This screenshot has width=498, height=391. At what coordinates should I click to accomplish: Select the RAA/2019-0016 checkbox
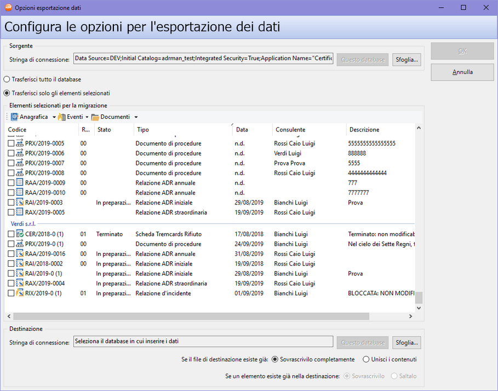11,254
